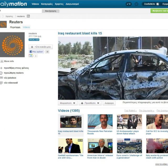Viewport: 168px width, 168px height.
Task: Click Περισσότερες πληροφορίες για αυτό το βίντεο link
Action: pos(145,102)
